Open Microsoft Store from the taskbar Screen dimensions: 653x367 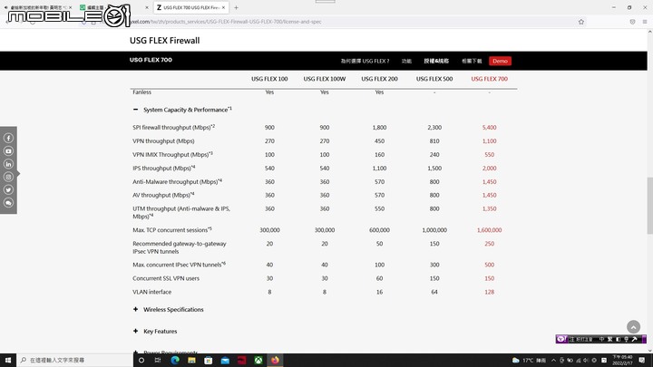pos(209,360)
